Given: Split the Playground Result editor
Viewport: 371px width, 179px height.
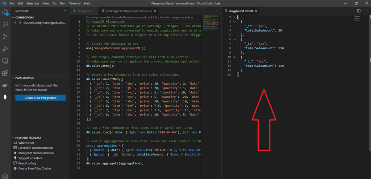Looking at the screenshot, I should 359,11.
